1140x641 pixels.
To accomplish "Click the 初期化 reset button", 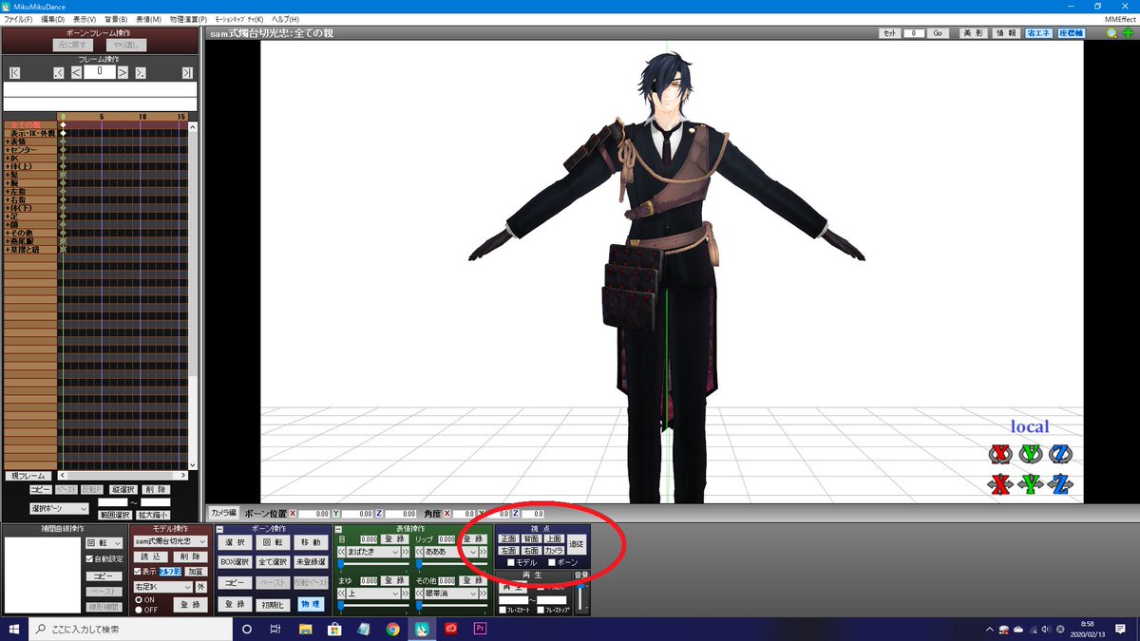I will point(272,604).
